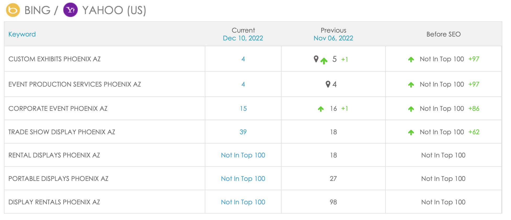Click Before SEO green arrow in Event Production row
The width and height of the screenshot is (511, 220).
411,85
